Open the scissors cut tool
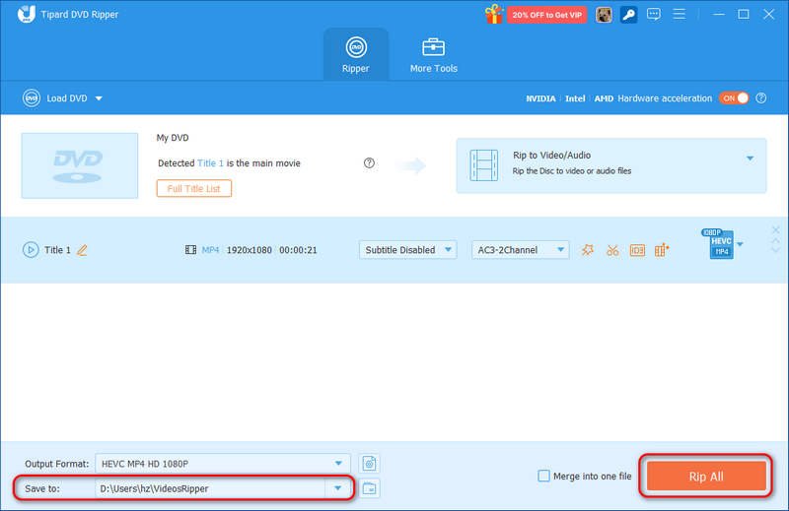Viewport: 789px width, 511px height. (612, 250)
